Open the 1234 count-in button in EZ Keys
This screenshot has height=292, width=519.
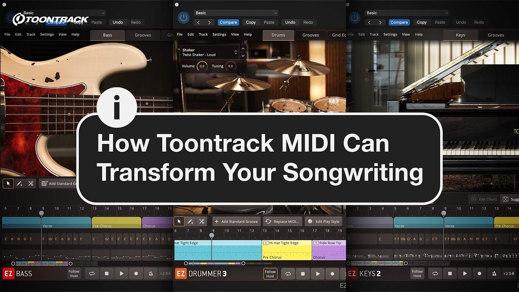click(x=509, y=274)
